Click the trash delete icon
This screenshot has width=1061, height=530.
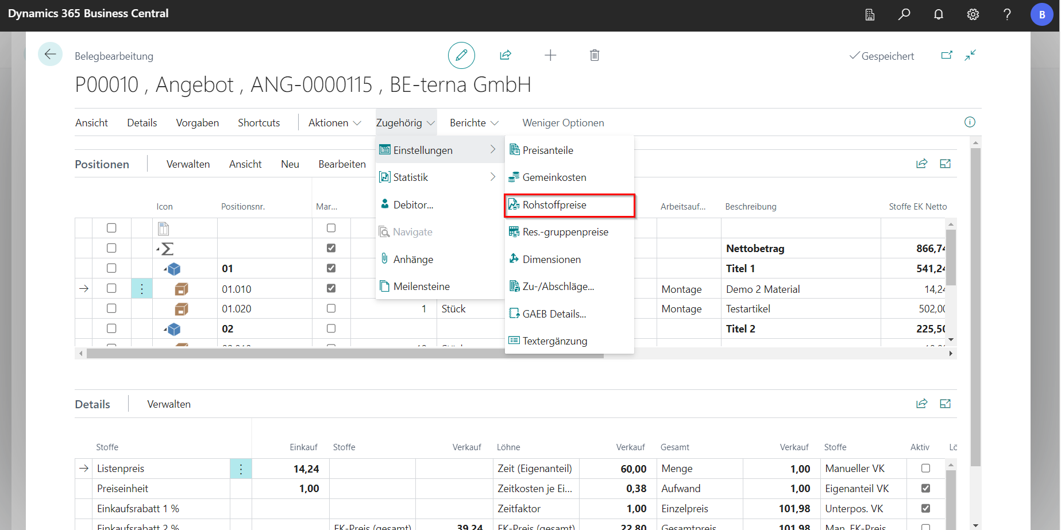(595, 55)
